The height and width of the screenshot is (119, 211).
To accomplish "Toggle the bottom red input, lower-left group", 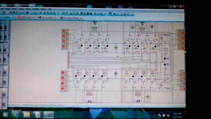I will (x=62, y=89).
